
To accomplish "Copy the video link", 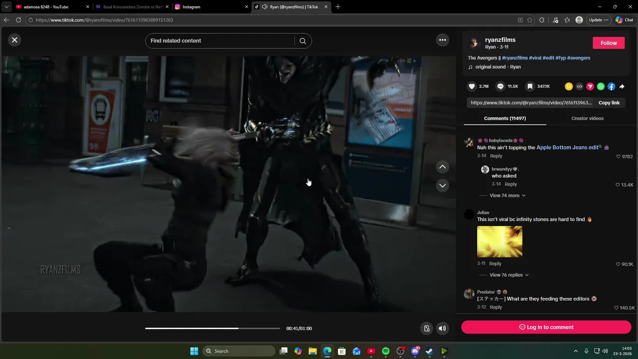I will tap(609, 103).
